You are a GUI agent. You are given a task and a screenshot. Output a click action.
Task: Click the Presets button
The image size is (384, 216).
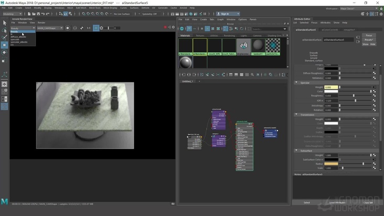point(369,40)
